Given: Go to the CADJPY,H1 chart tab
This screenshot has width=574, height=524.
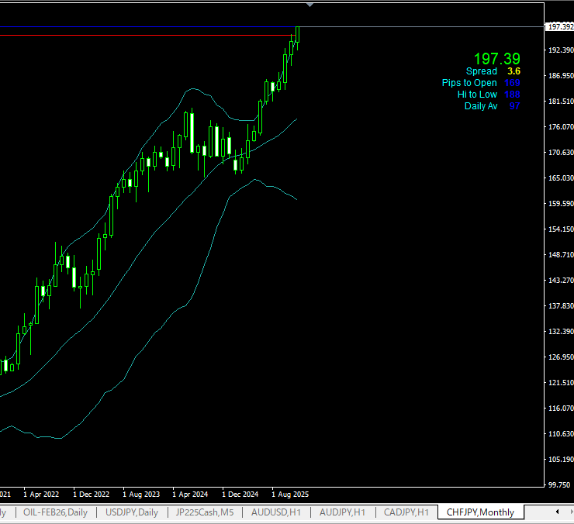Looking at the screenshot, I should point(406,512).
